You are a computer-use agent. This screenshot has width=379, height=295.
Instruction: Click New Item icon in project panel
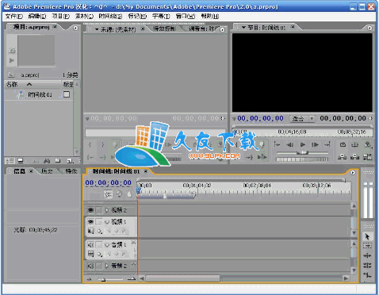(x=70, y=160)
